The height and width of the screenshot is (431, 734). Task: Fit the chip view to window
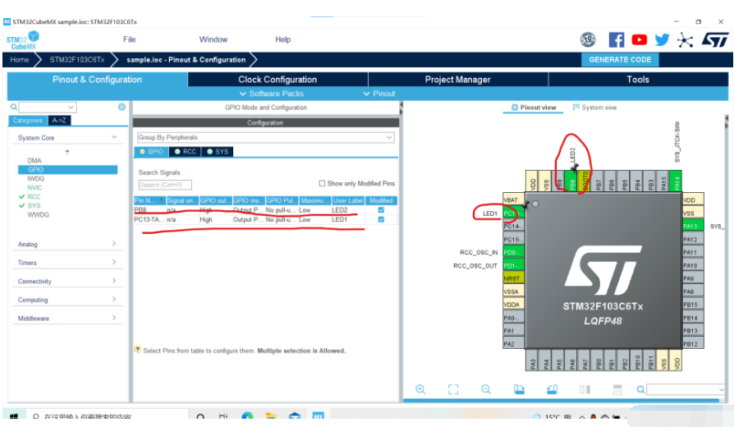coord(453,389)
